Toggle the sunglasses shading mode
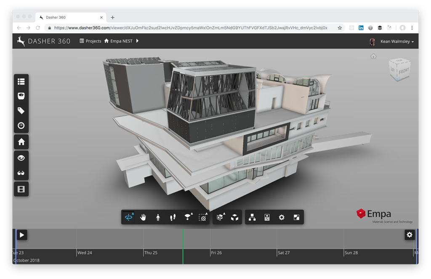The image size is (431, 279). point(21,173)
